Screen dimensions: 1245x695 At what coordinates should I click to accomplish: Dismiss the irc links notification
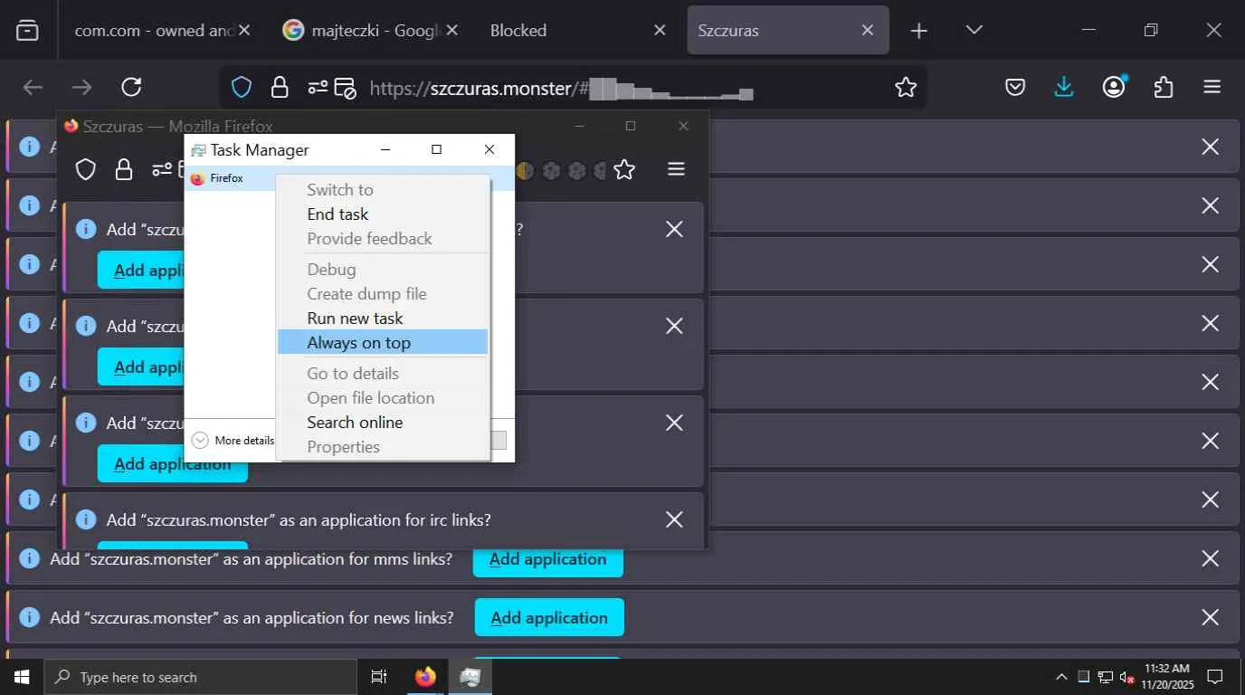(674, 519)
